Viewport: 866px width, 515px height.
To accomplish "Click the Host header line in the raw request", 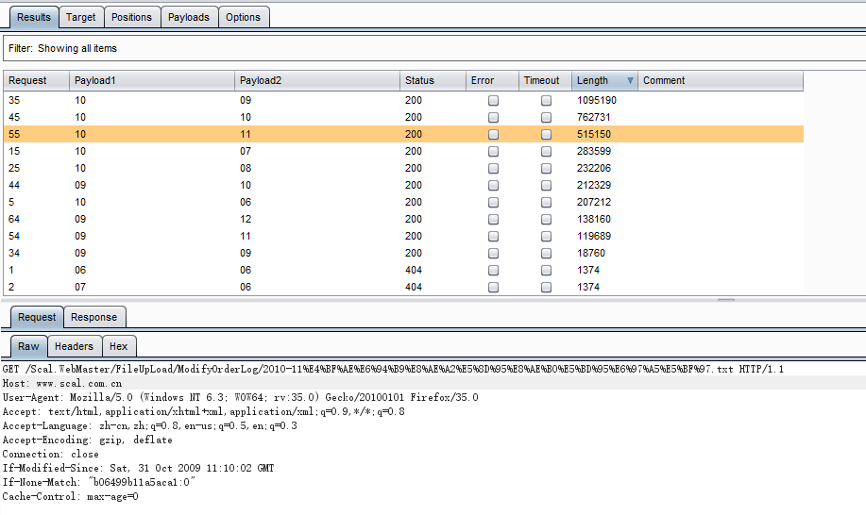I will tap(62, 383).
